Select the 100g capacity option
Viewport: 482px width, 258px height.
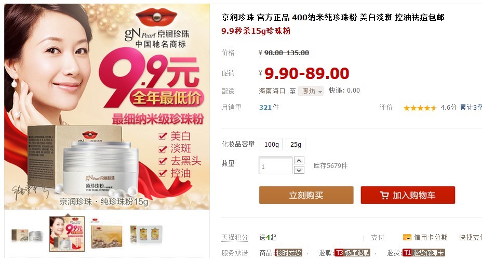272,144
